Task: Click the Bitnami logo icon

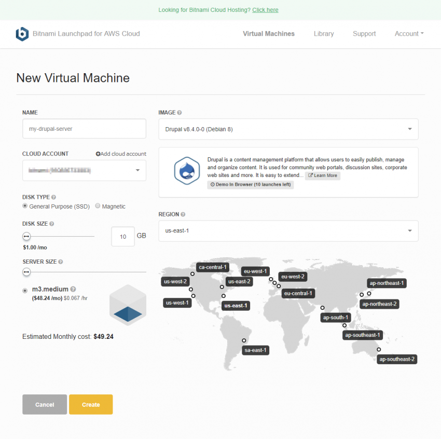Action: point(22,34)
